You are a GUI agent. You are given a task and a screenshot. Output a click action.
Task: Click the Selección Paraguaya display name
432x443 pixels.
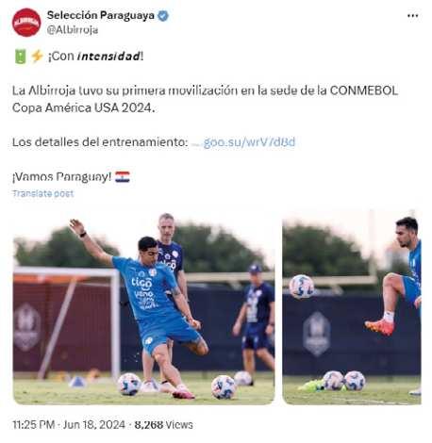(101, 15)
